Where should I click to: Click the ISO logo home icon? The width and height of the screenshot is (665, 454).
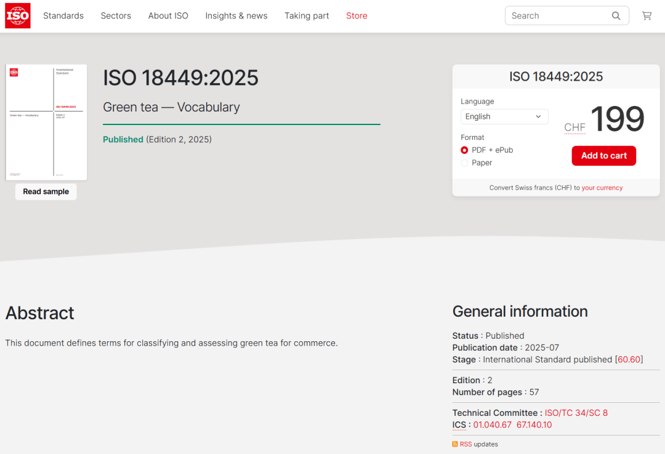click(18, 15)
